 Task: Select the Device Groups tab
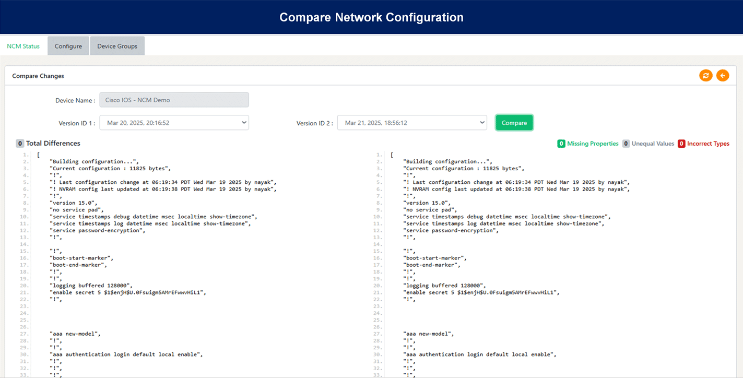click(x=117, y=46)
